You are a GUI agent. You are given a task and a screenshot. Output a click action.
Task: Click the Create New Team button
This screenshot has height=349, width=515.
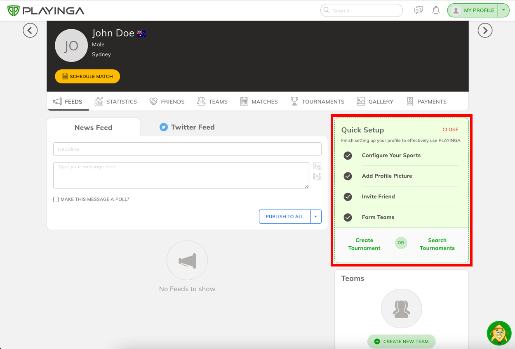pyautogui.click(x=402, y=342)
